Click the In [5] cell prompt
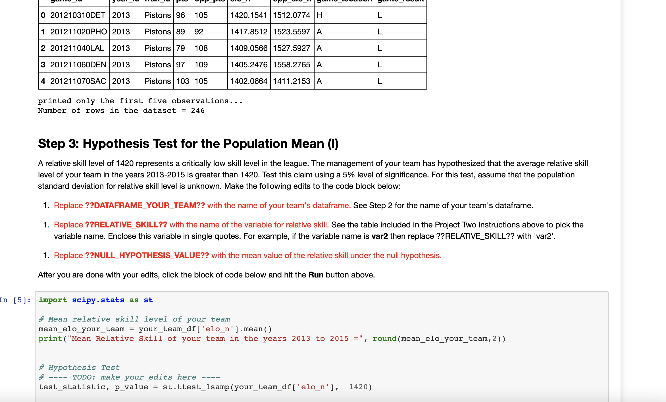Viewport: 666px width, 402px height. click(16, 300)
